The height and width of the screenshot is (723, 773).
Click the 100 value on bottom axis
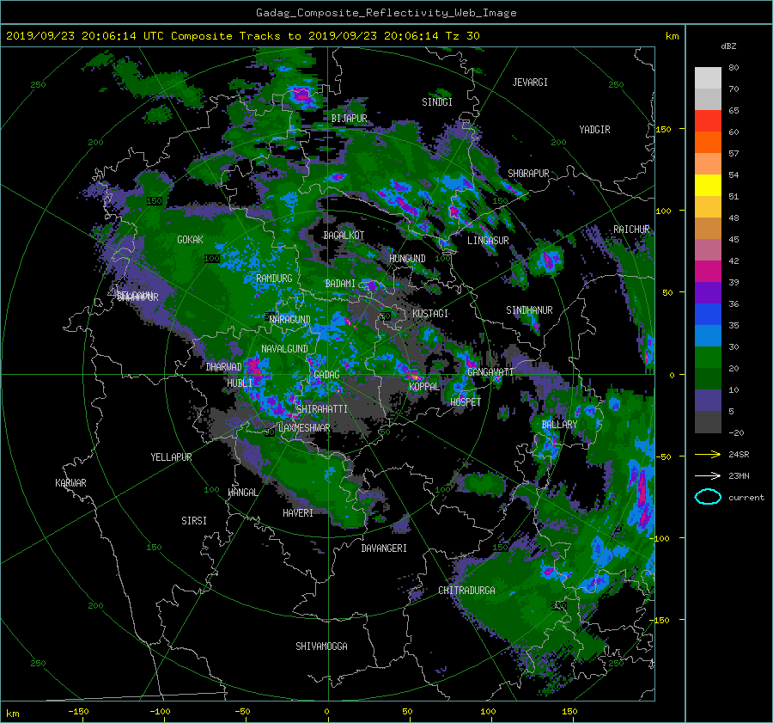pos(488,711)
